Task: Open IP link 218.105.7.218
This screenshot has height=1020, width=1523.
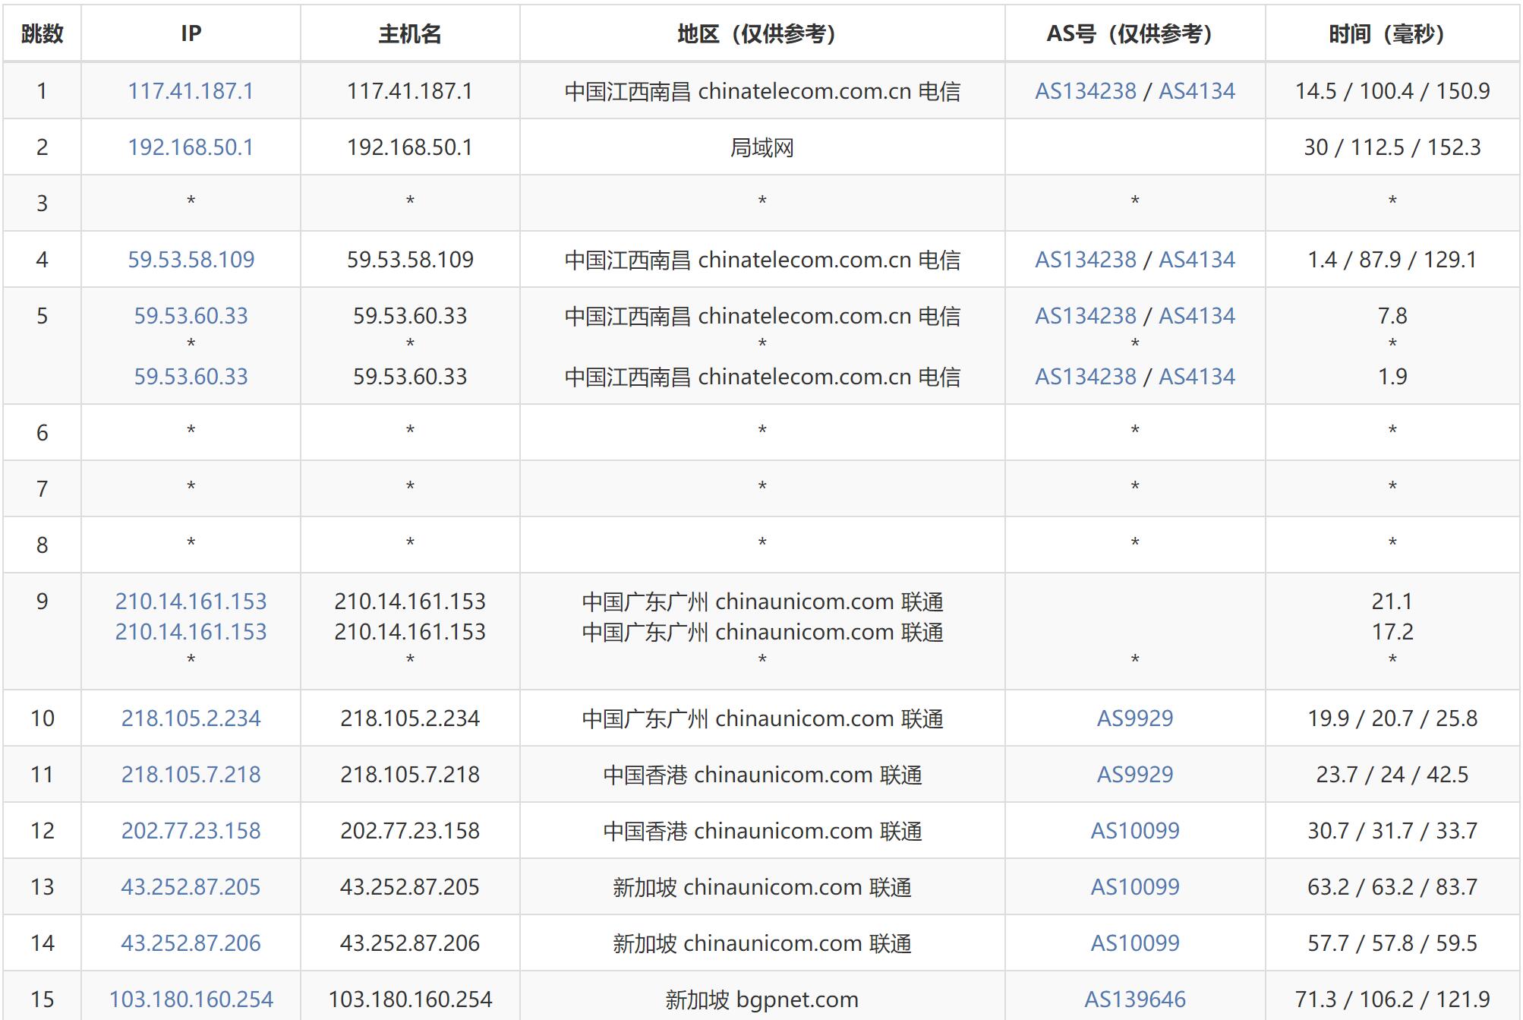Action: [191, 775]
